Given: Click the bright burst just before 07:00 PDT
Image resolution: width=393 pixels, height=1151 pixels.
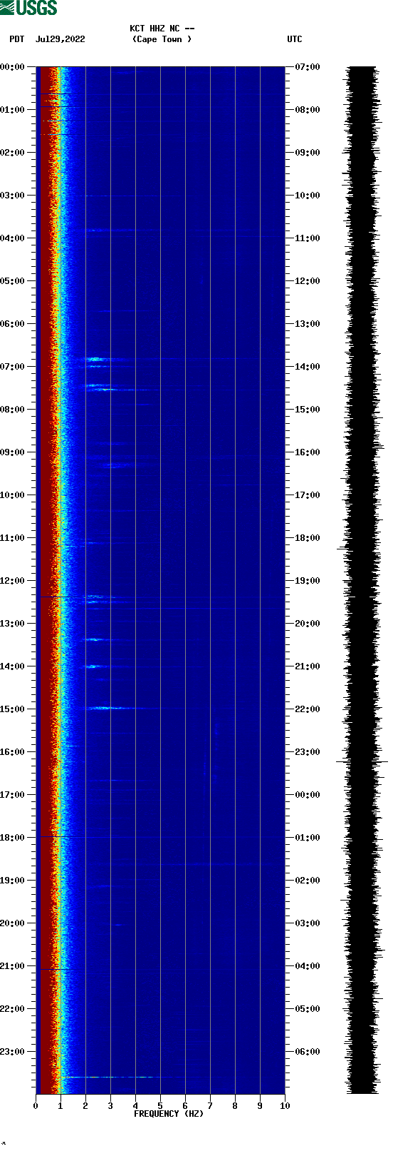Looking at the screenshot, I should click(x=96, y=359).
